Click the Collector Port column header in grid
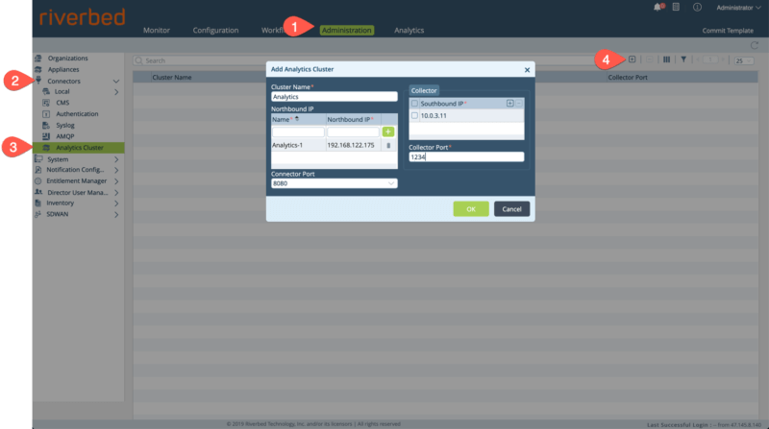Viewport: 769px width, 429px height. (628, 78)
